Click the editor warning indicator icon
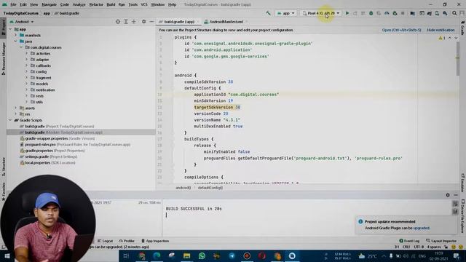Viewport: 466px width, 262px height. (x=442, y=38)
